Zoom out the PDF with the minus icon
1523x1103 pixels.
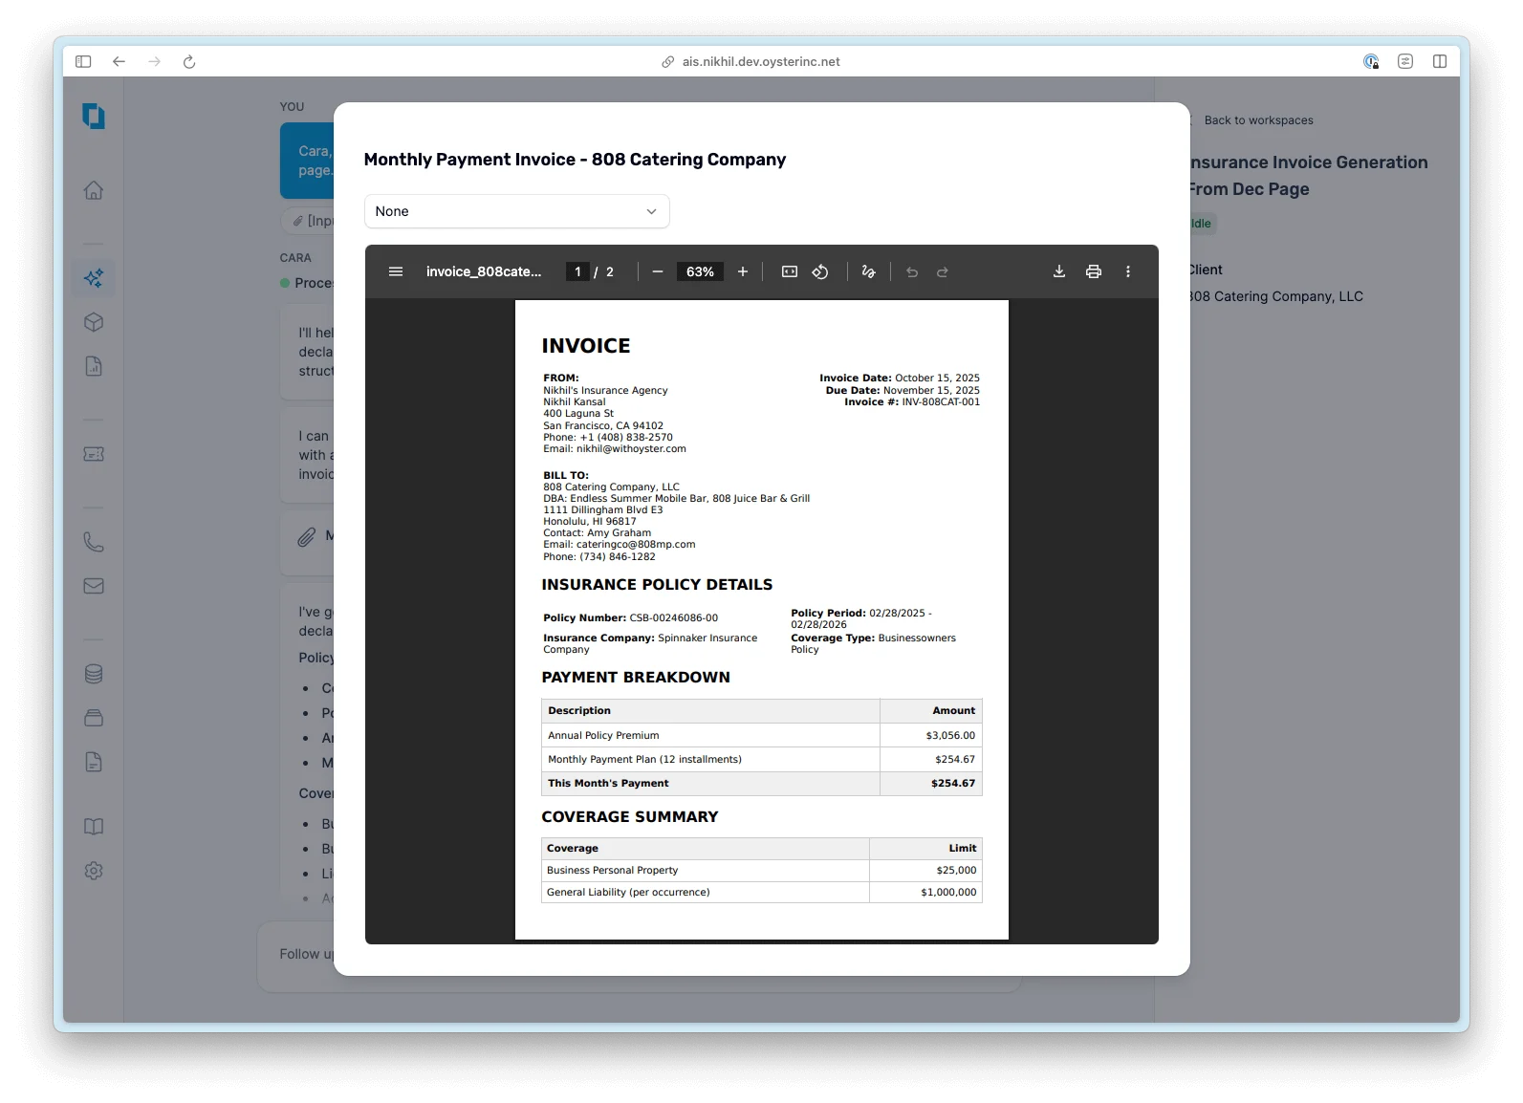coord(658,272)
